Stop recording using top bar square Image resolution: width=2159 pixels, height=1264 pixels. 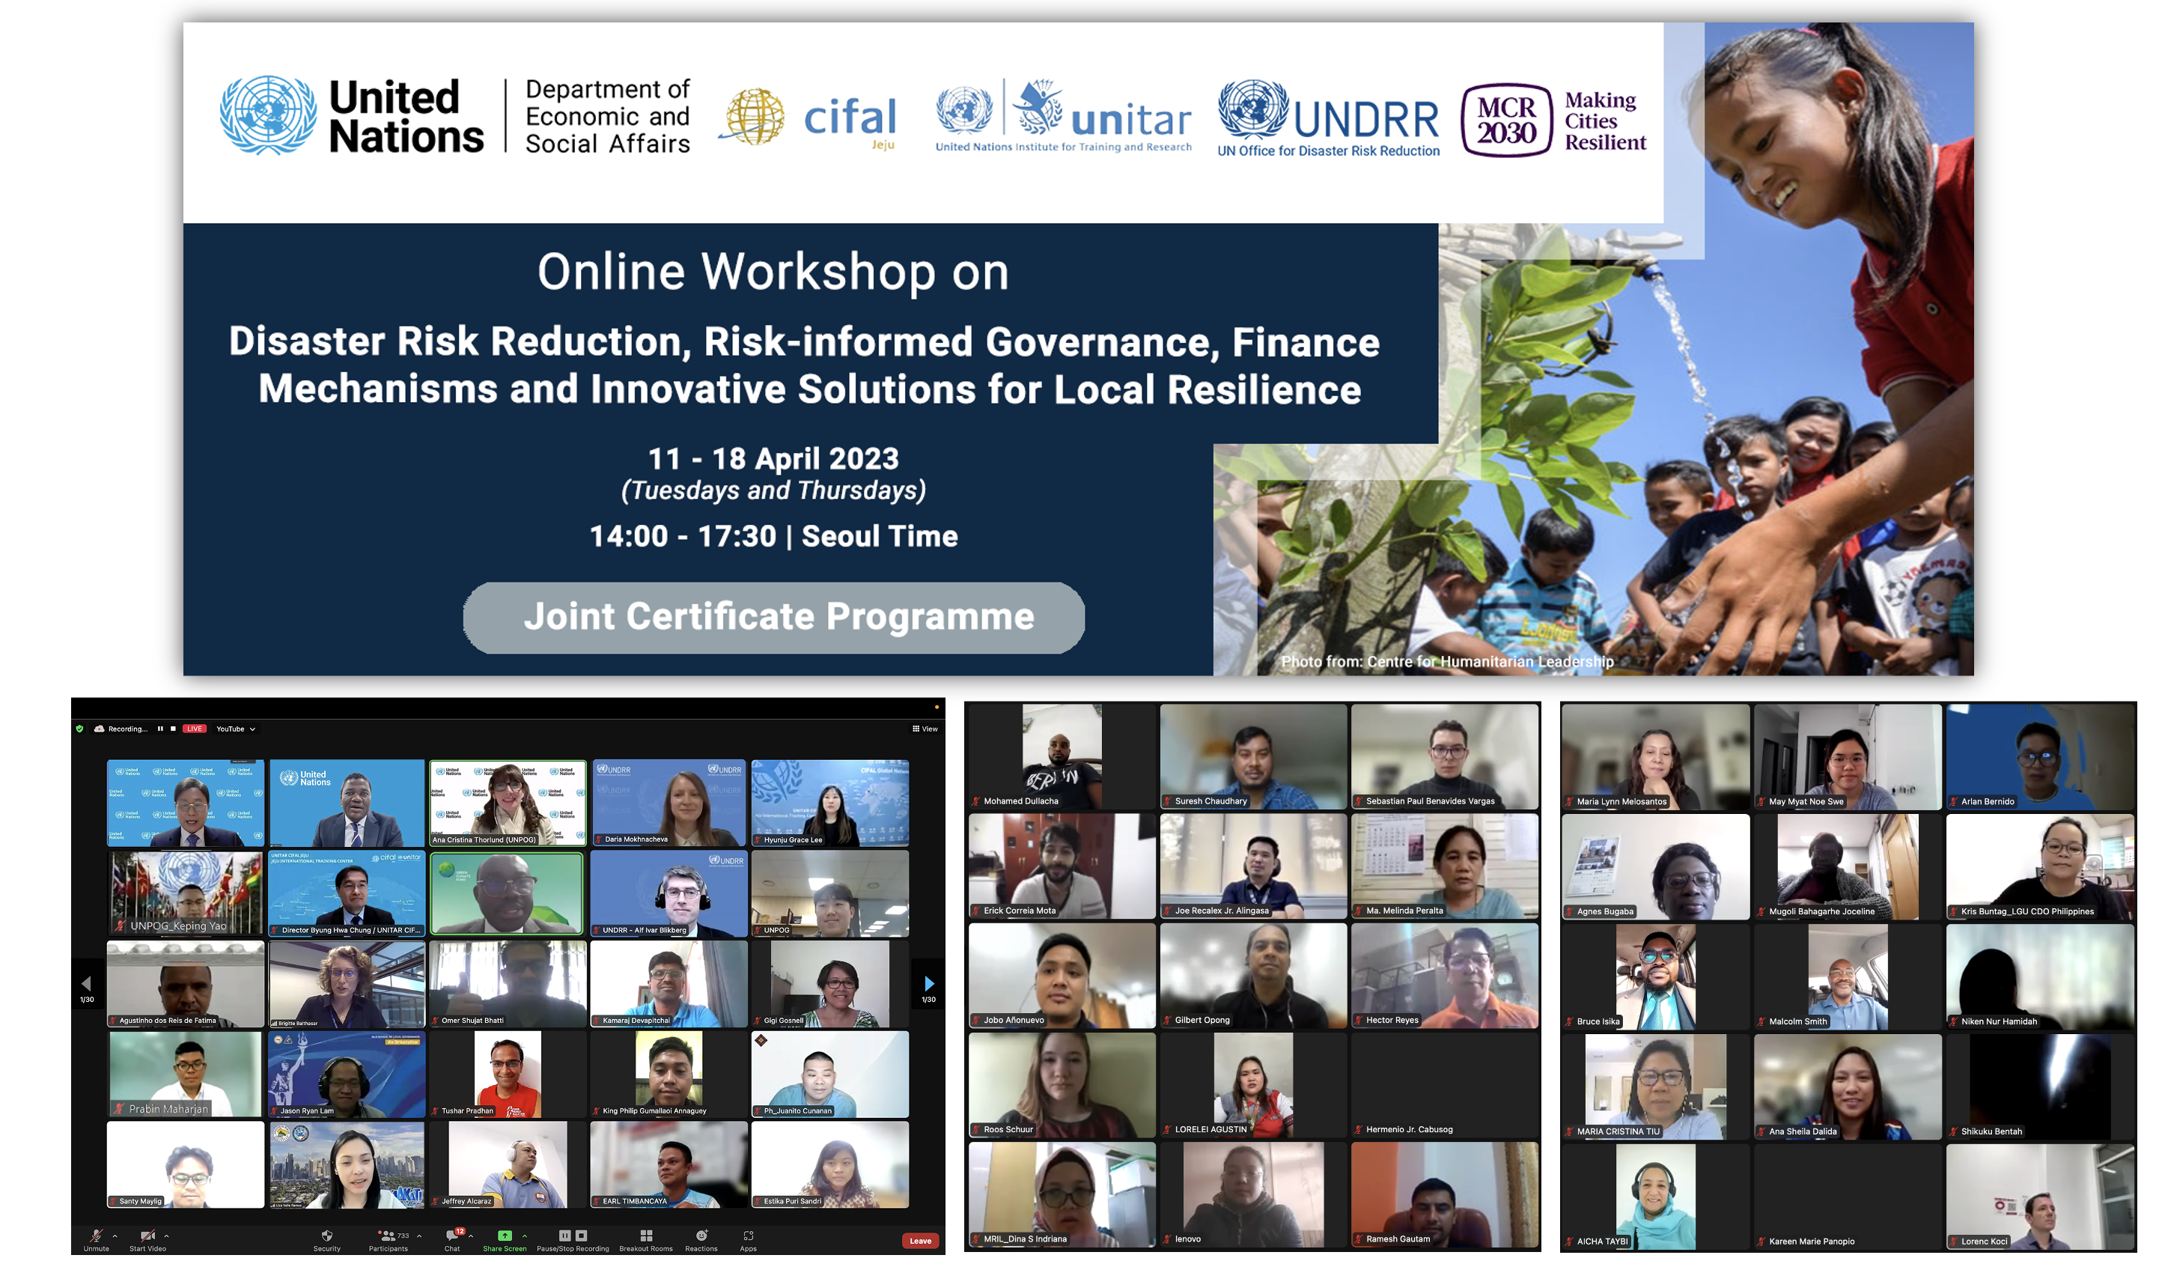pyautogui.click(x=173, y=729)
